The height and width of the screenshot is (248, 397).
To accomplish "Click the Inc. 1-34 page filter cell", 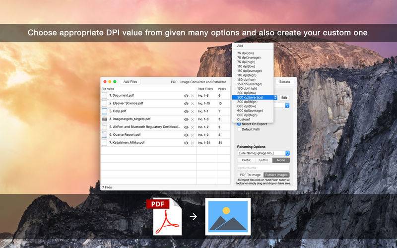I will (207, 143).
